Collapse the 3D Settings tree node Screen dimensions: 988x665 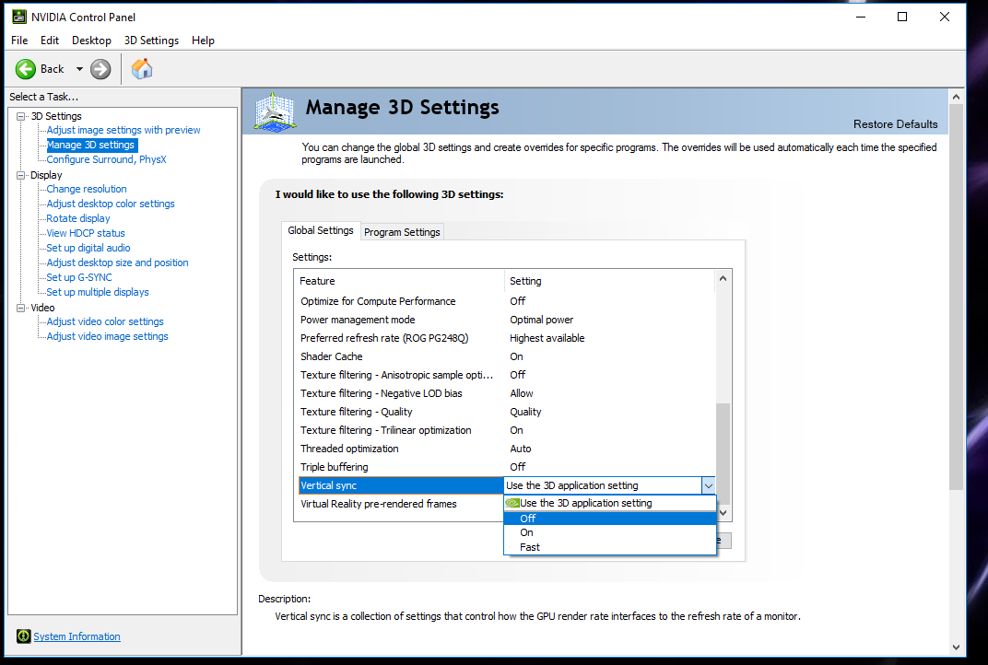pyautogui.click(x=21, y=116)
